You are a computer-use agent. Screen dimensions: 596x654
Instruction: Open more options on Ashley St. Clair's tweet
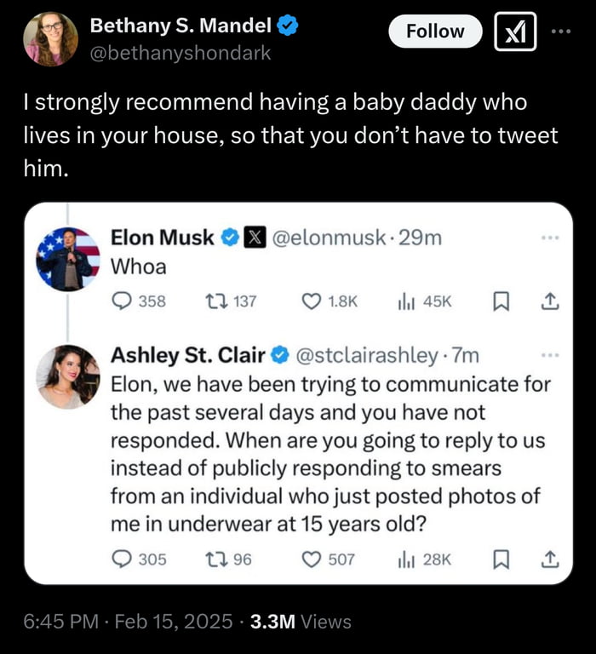coord(550,353)
